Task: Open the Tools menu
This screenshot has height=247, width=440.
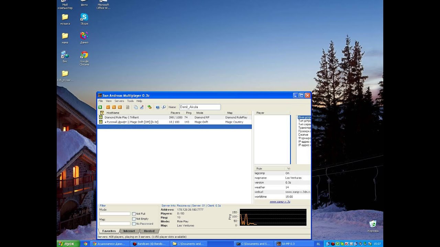Action: click(x=130, y=101)
